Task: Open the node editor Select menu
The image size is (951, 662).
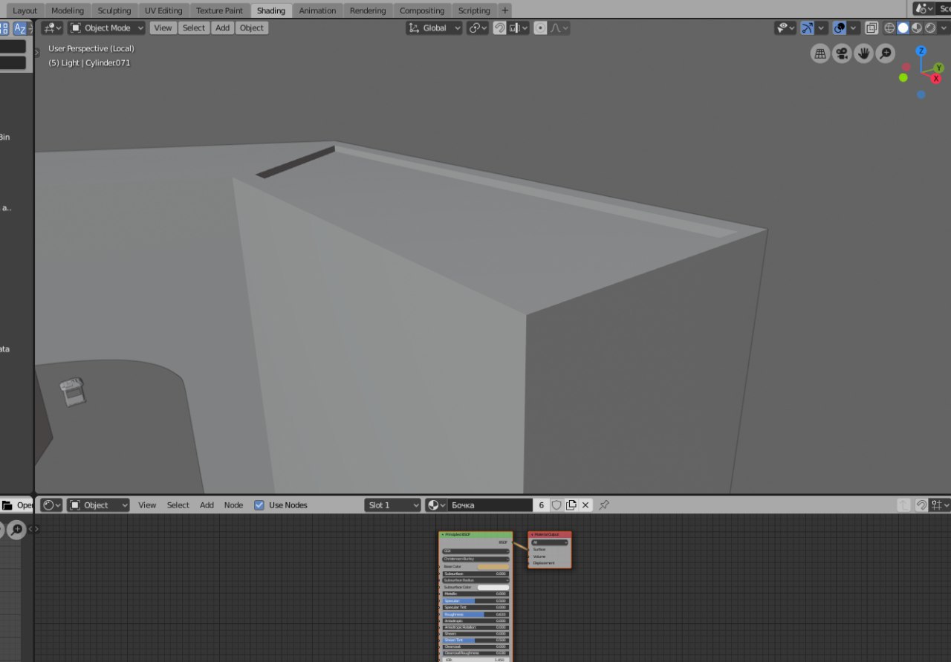Action: 178,505
